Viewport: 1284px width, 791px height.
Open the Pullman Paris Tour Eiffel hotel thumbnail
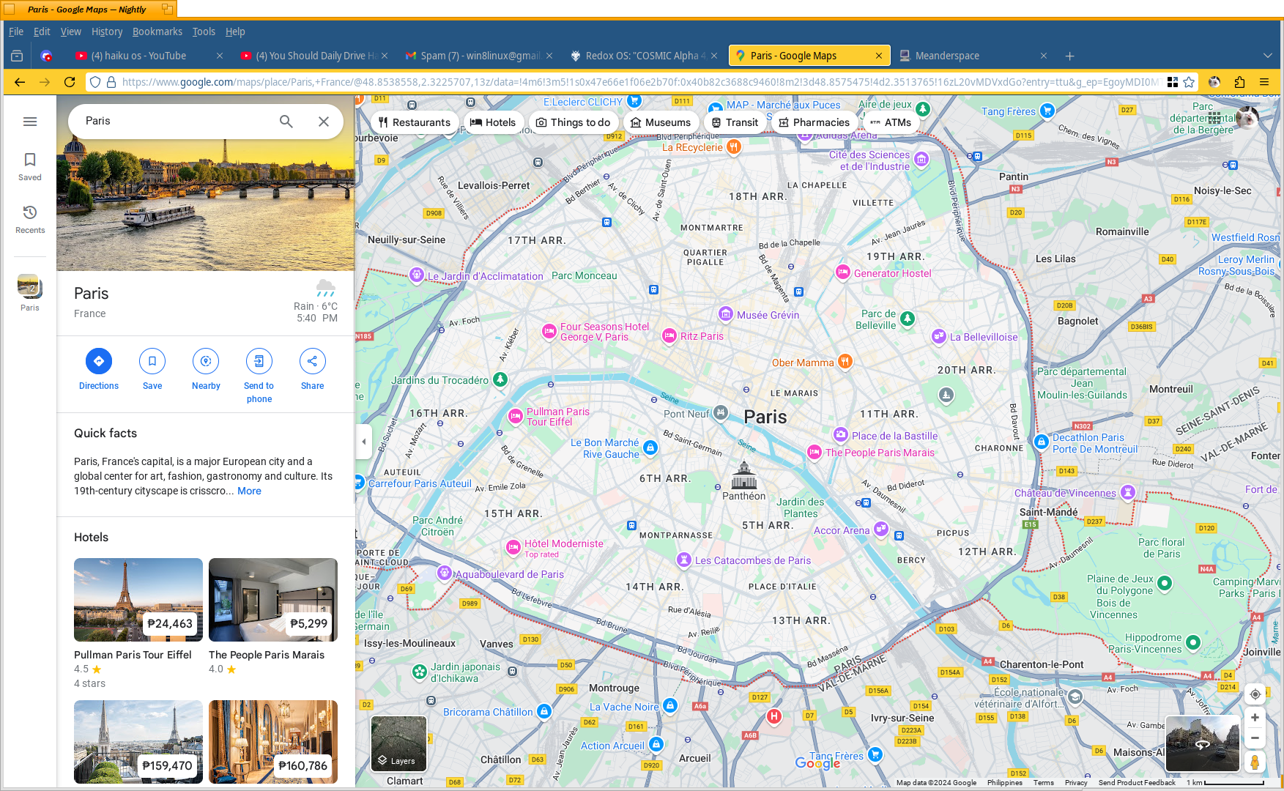point(138,600)
